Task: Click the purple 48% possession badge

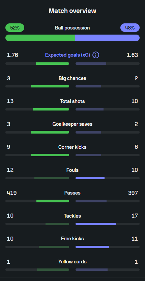Action: click(x=130, y=28)
